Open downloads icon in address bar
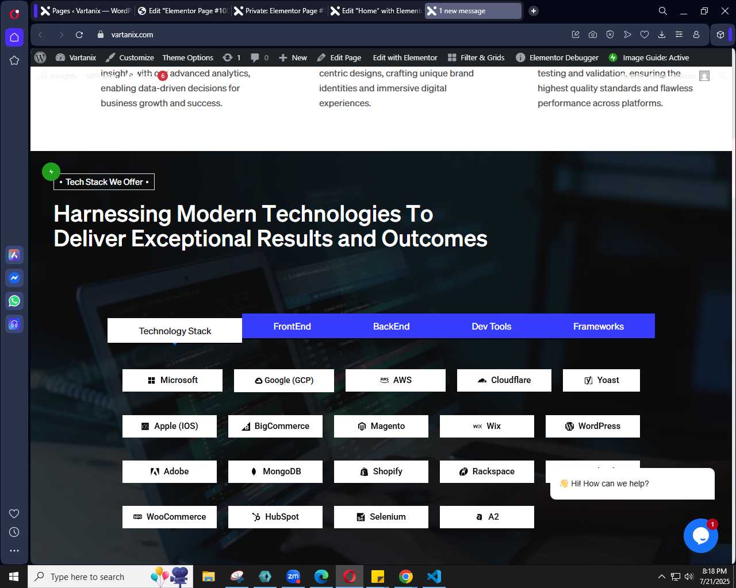The image size is (736, 588). [x=662, y=34]
